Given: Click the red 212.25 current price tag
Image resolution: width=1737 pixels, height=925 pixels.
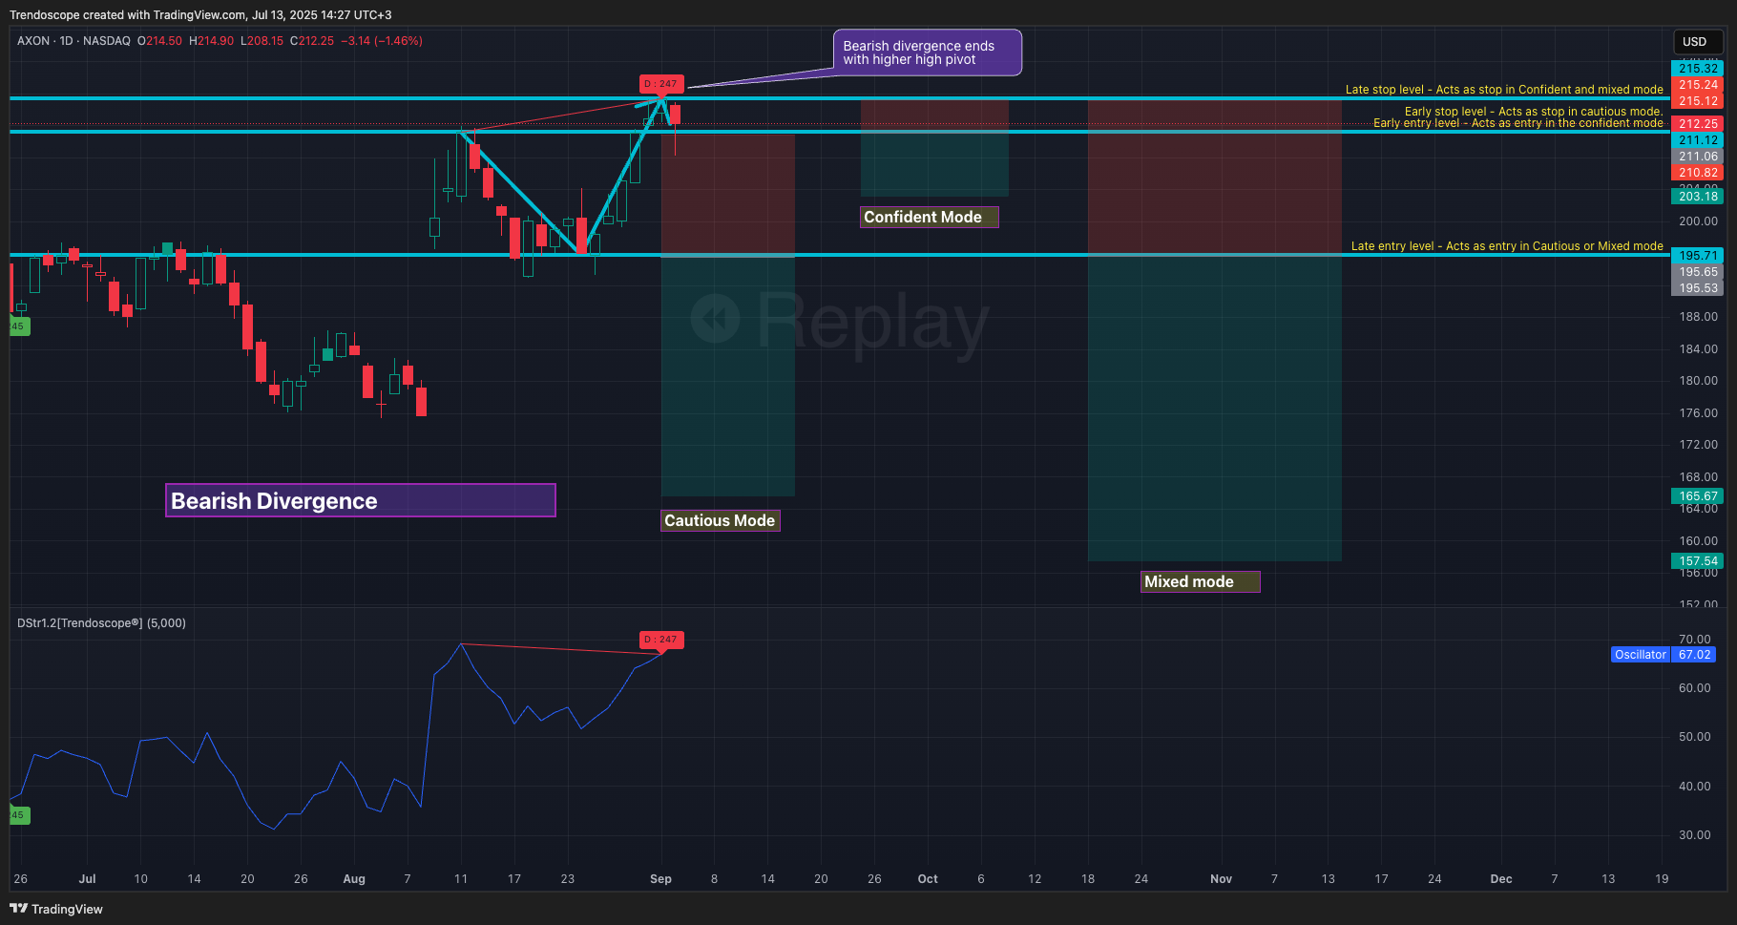Looking at the screenshot, I should 1698,123.
